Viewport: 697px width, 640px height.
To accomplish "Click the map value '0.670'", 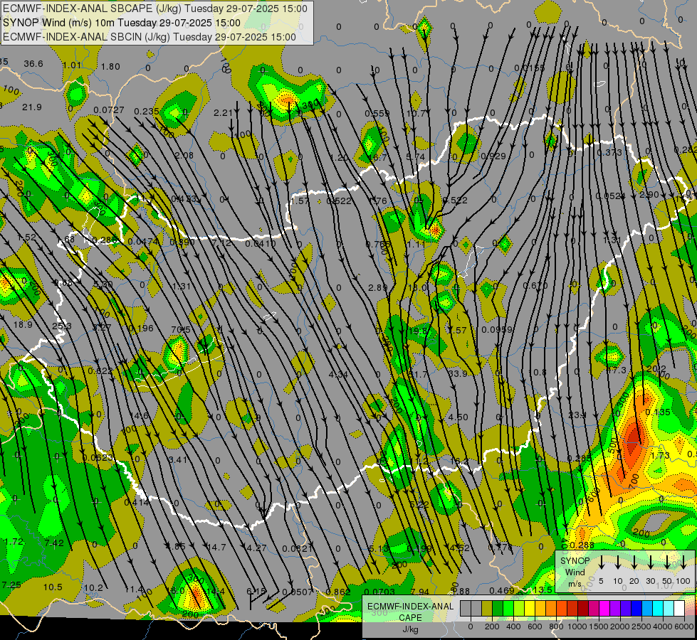I will (535, 286).
